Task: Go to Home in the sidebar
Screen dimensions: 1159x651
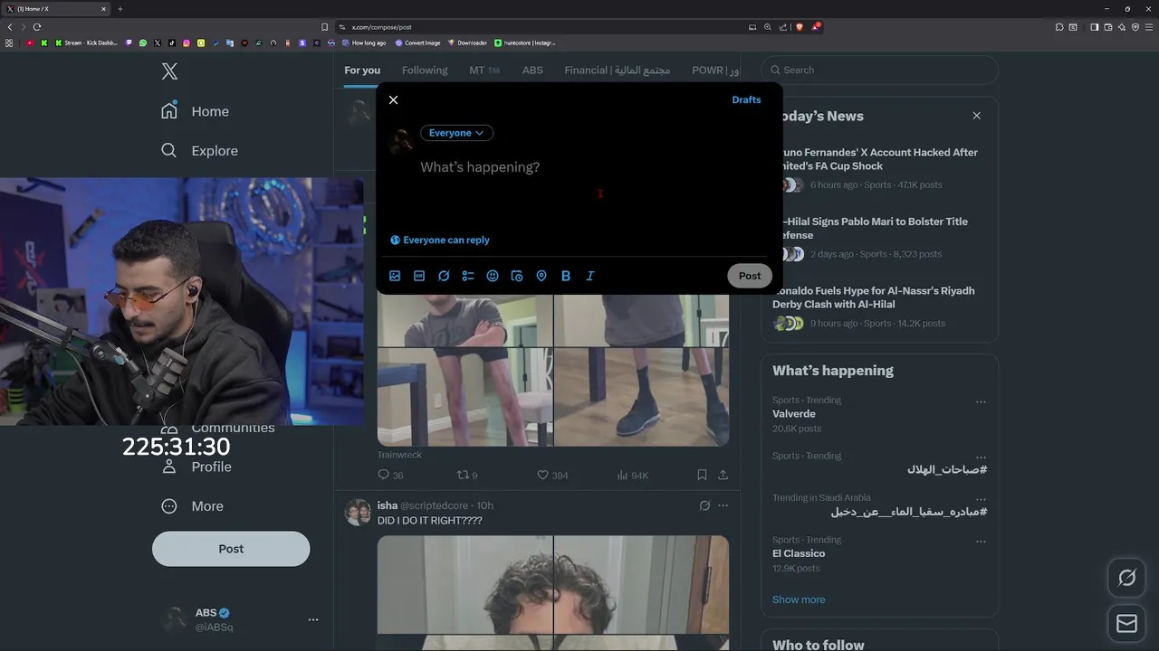Action: click(195, 111)
